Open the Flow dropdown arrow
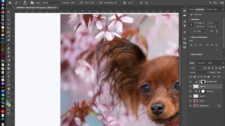225x126 pixels. (96, 3)
